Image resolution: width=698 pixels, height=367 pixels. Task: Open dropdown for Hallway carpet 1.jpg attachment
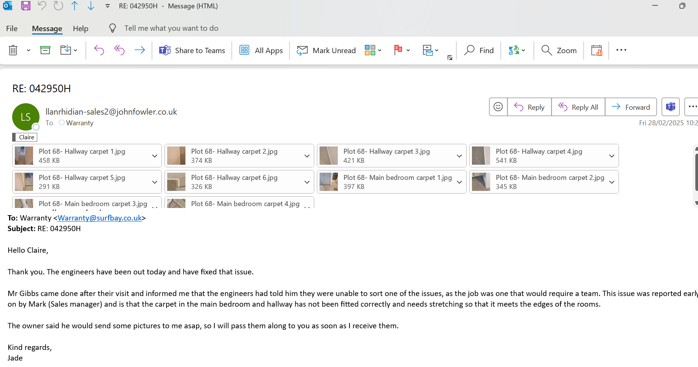(x=155, y=156)
